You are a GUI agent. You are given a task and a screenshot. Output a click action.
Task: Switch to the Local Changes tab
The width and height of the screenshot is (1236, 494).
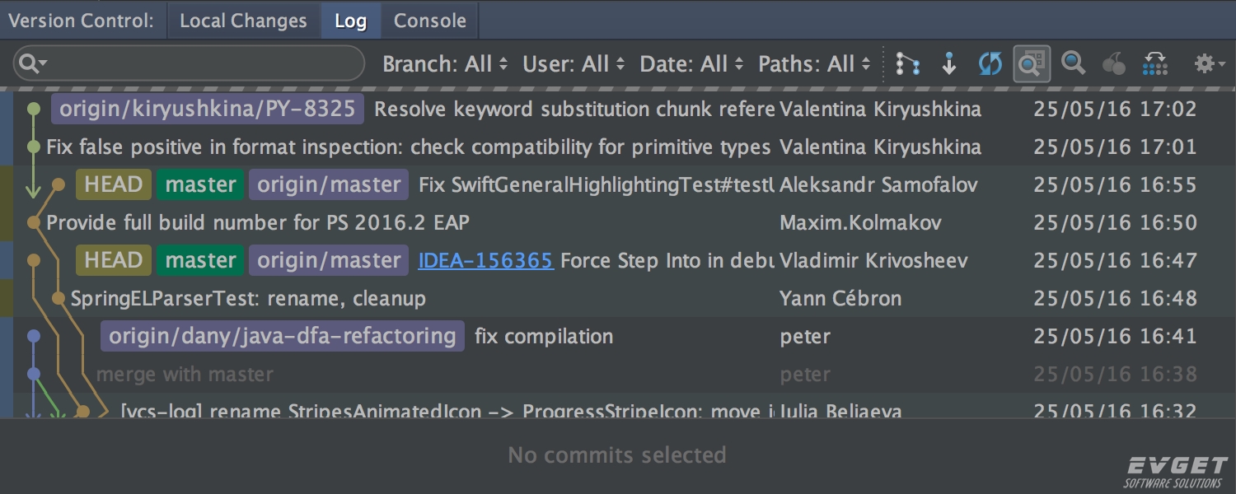[243, 21]
